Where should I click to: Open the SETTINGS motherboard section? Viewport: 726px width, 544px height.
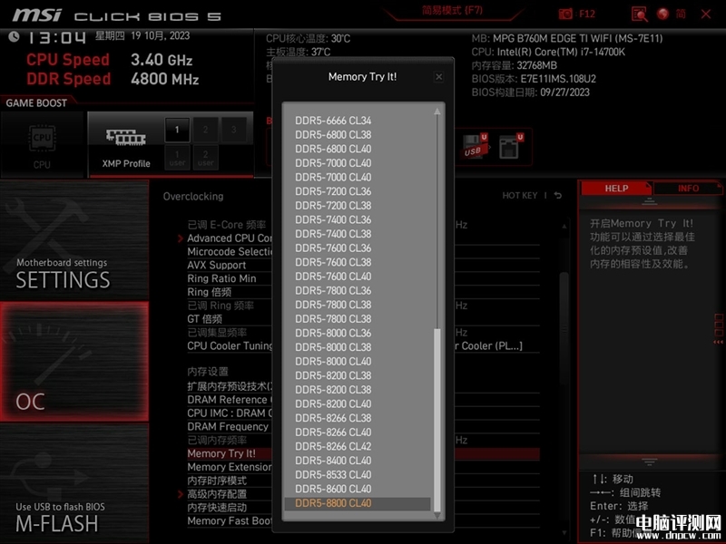[x=74, y=239]
